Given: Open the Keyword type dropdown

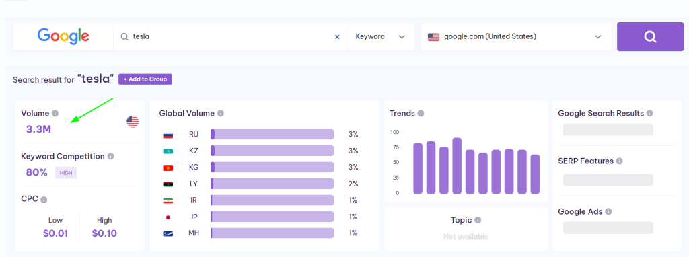Looking at the screenshot, I should tap(382, 37).
